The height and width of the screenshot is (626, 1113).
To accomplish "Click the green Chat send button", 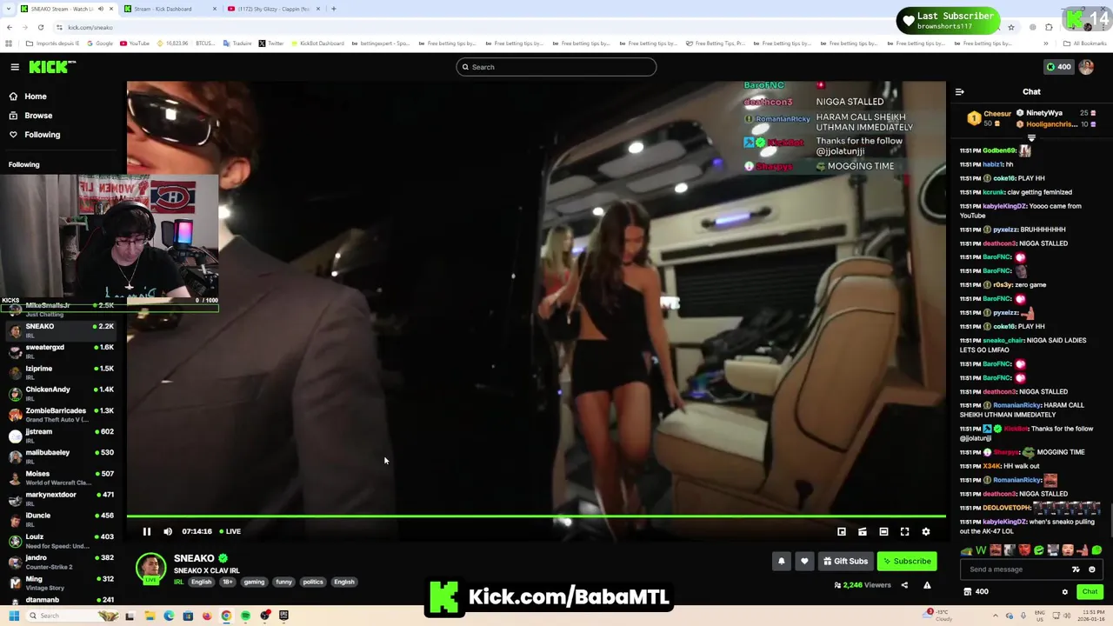I will coord(1090,592).
